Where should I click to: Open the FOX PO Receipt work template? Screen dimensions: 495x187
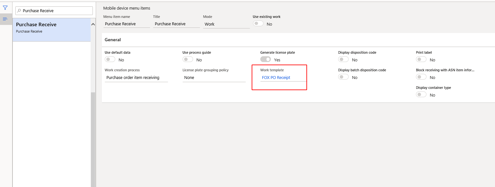tap(276, 77)
